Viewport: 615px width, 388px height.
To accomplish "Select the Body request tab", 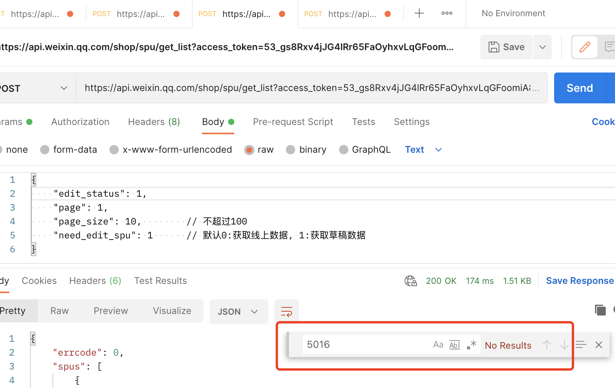I will pos(218,122).
